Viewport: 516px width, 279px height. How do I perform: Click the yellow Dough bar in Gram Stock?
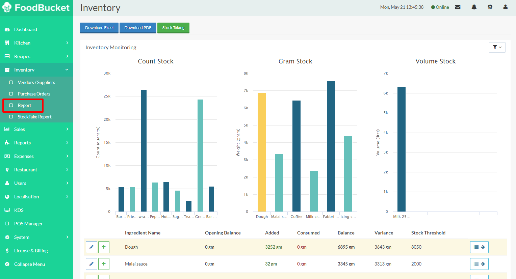point(262,152)
